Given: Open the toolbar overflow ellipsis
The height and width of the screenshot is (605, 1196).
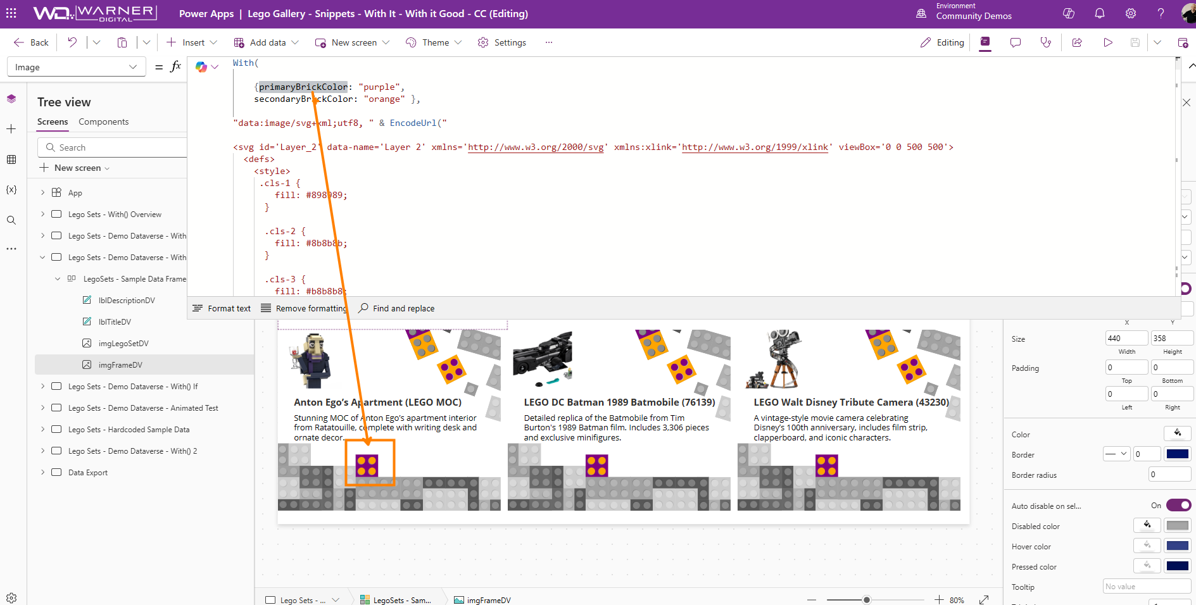Looking at the screenshot, I should click(549, 42).
